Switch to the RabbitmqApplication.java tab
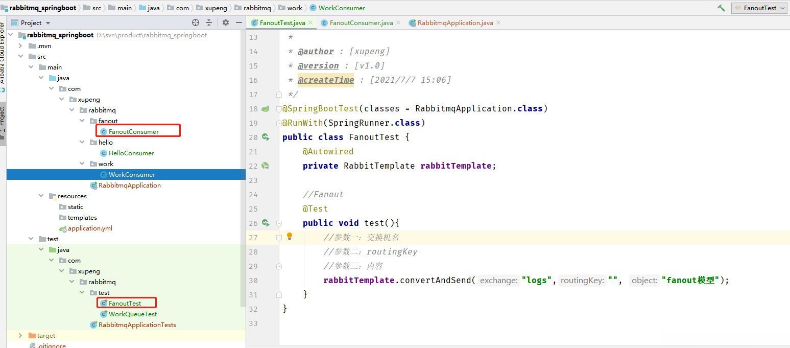The height and width of the screenshot is (348, 790). (455, 23)
